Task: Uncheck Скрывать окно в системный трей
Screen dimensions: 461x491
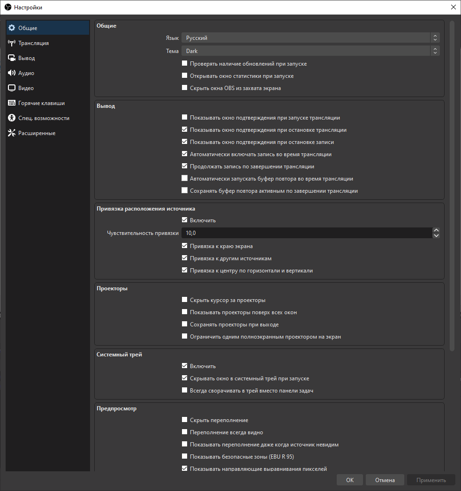Action: pyautogui.click(x=184, y=378)
